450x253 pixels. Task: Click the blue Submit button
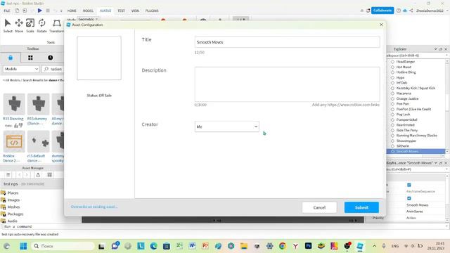[361, 207]
